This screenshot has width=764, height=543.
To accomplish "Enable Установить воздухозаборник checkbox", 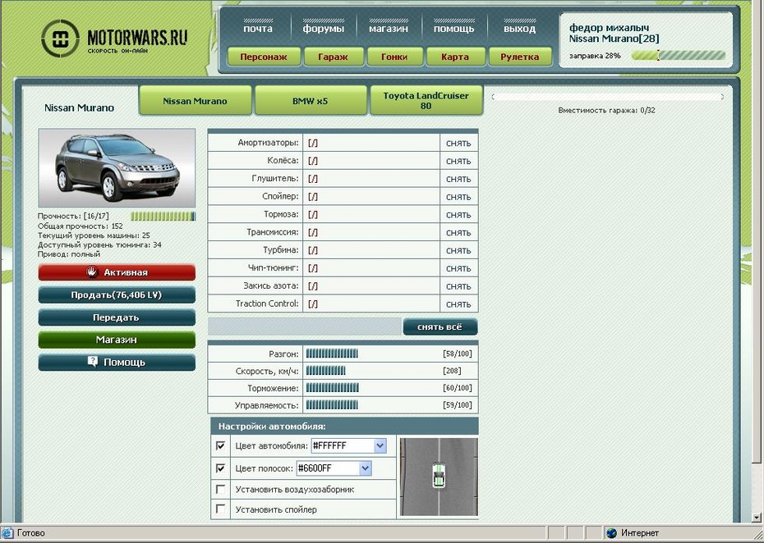I will tap(221, 489).
